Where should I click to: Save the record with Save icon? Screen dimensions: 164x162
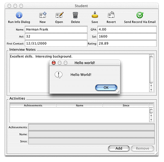point(95,15)
